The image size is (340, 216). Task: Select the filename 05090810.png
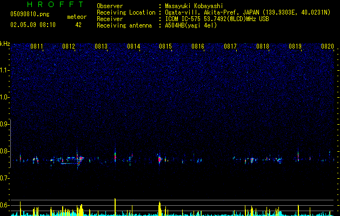click(30, 14)
